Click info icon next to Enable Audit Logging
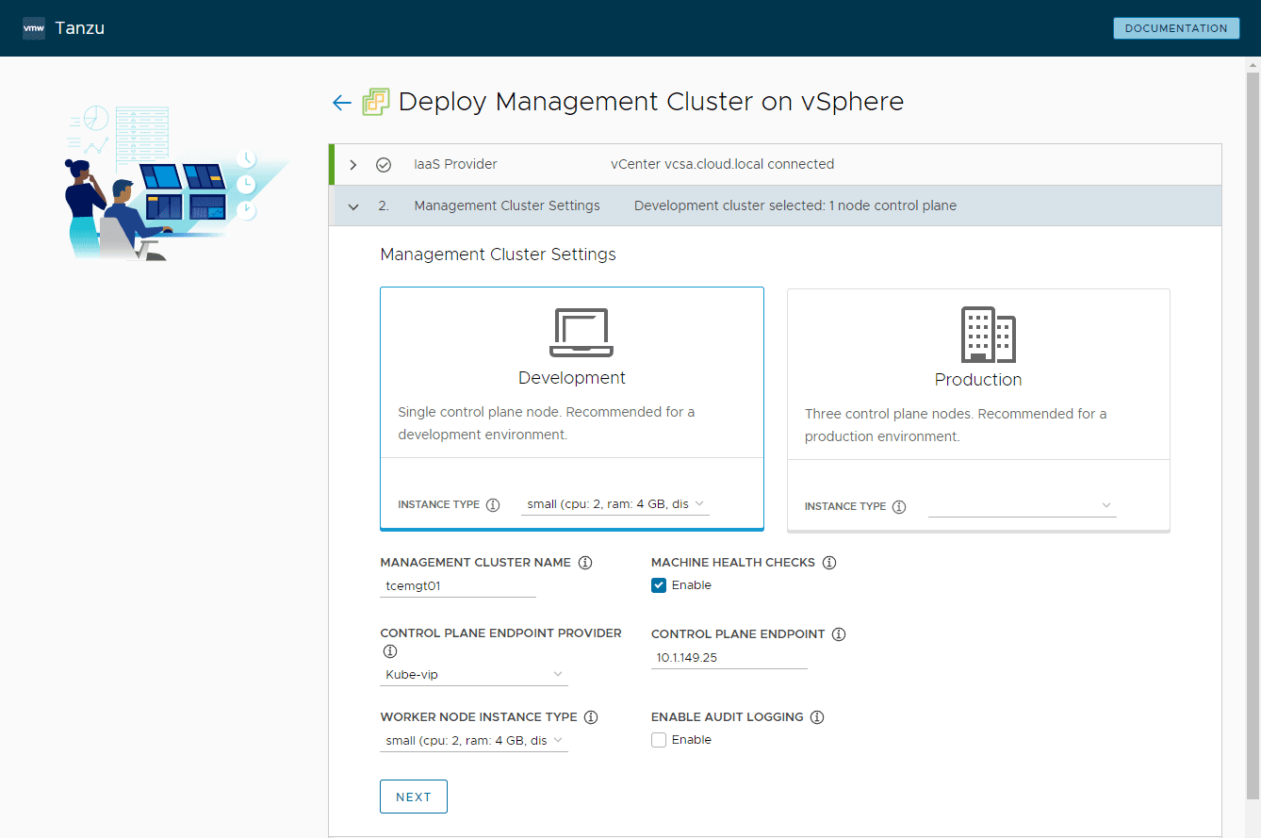The image size is (1261, 838). [x=817, y=717]
